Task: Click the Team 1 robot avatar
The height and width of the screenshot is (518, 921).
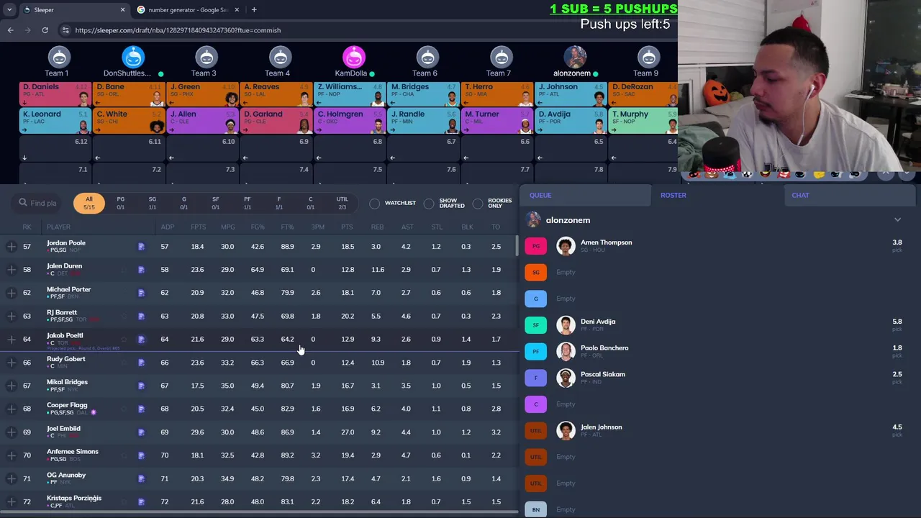Action: tap(59, 57)
